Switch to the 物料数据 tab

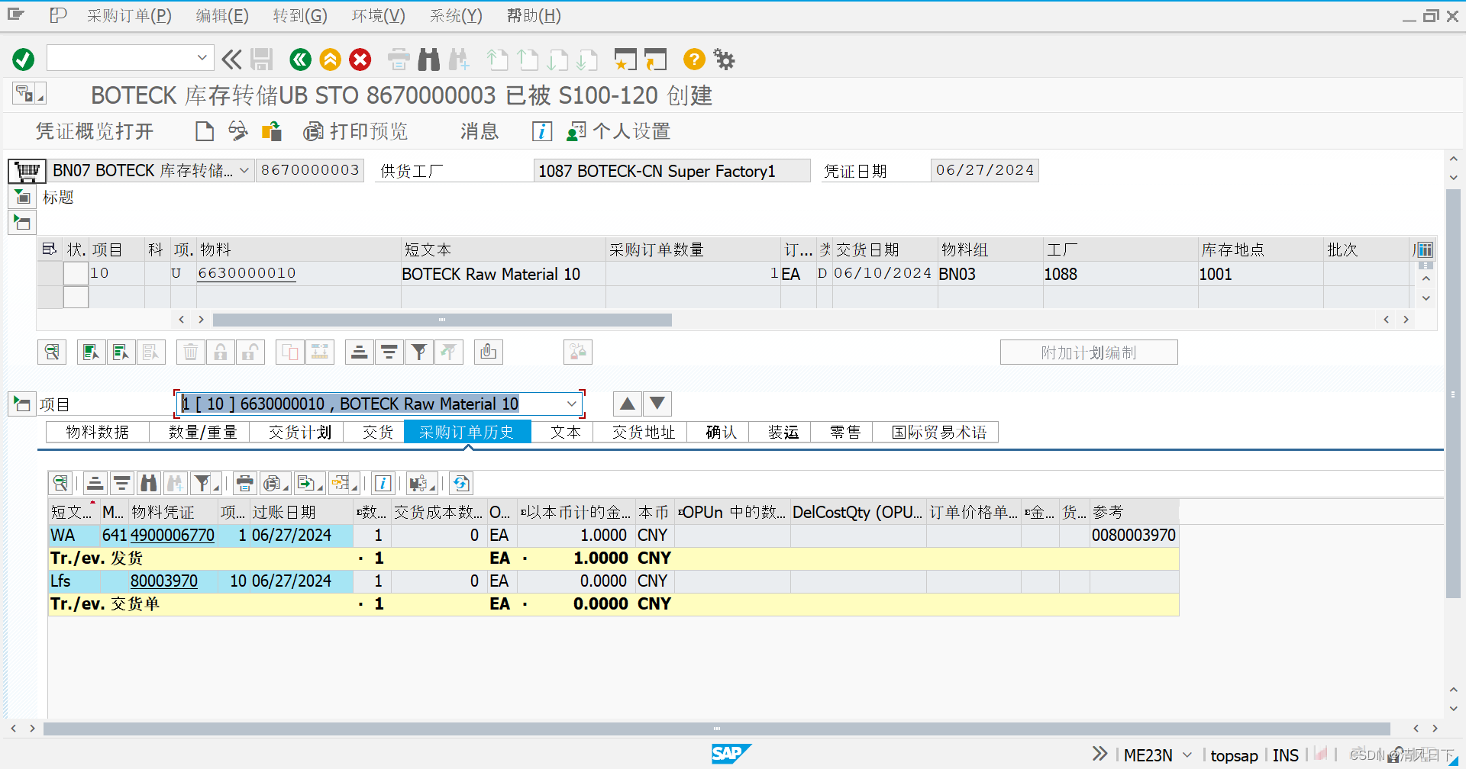click(x=98, y=433)
